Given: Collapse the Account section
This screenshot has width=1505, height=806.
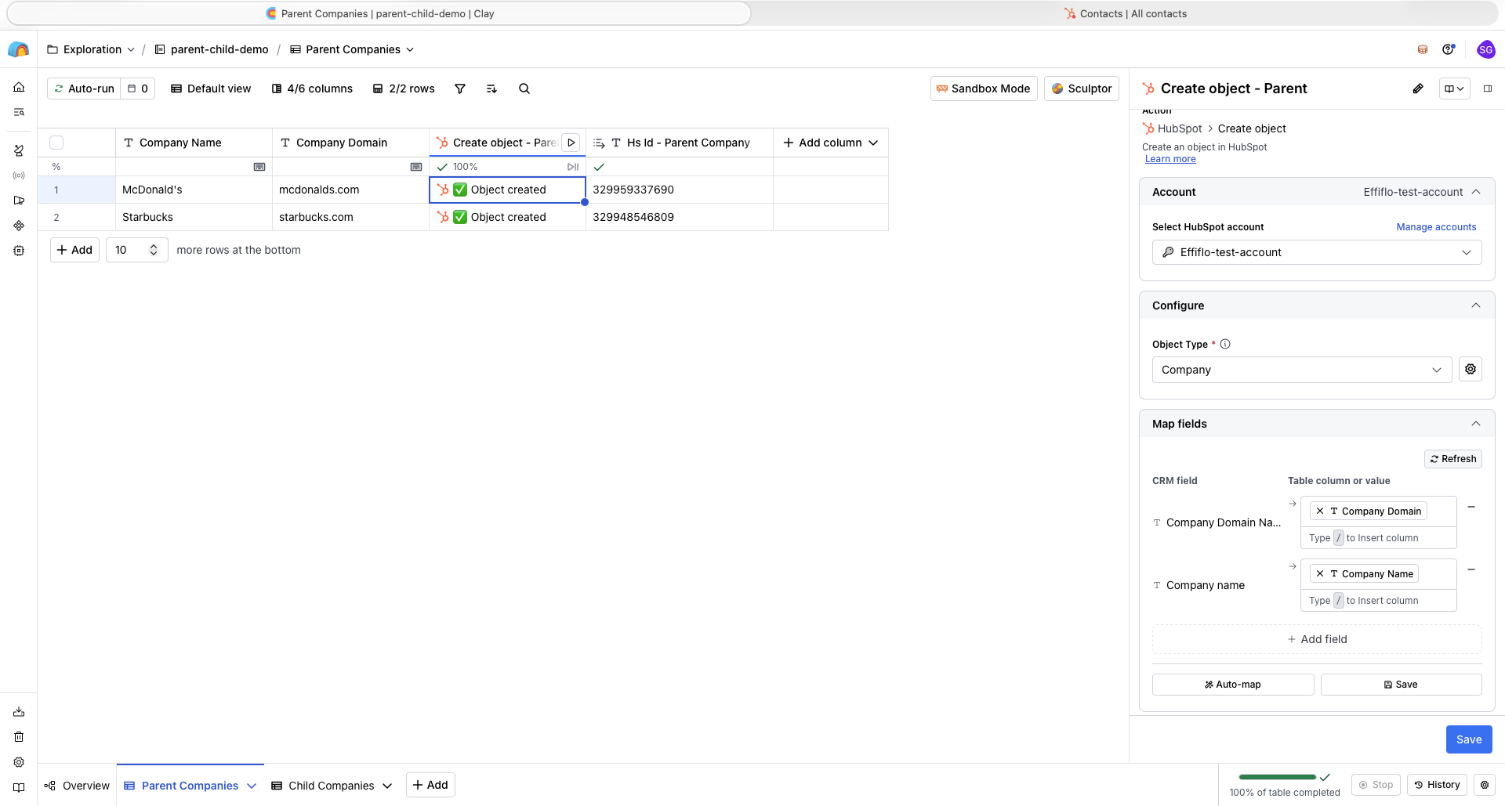Looking at the screenshot, I should (1476, 192).
